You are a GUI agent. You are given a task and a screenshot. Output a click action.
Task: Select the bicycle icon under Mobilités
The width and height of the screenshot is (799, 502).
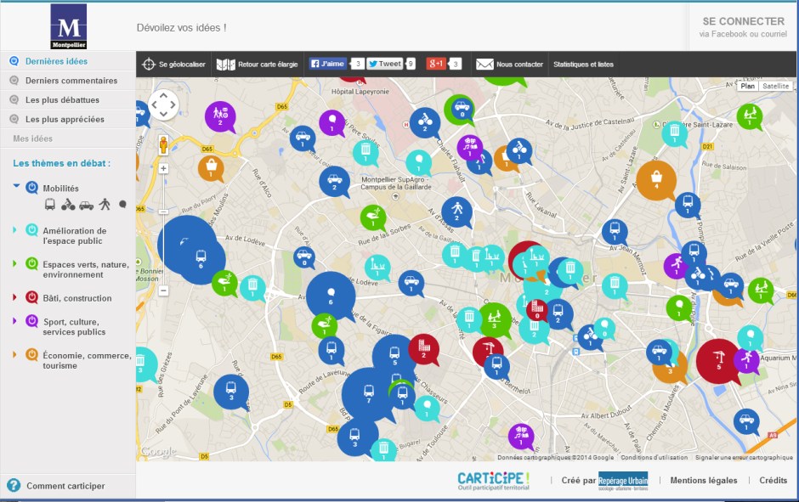pyautogui.click(x=68, y=205)
